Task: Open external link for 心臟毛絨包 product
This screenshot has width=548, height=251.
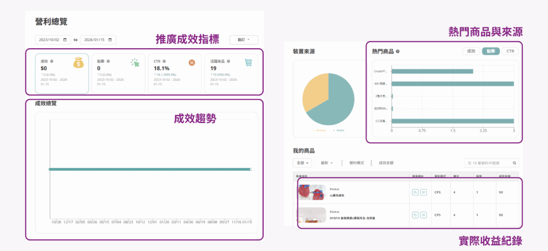Action: (423, 192)
